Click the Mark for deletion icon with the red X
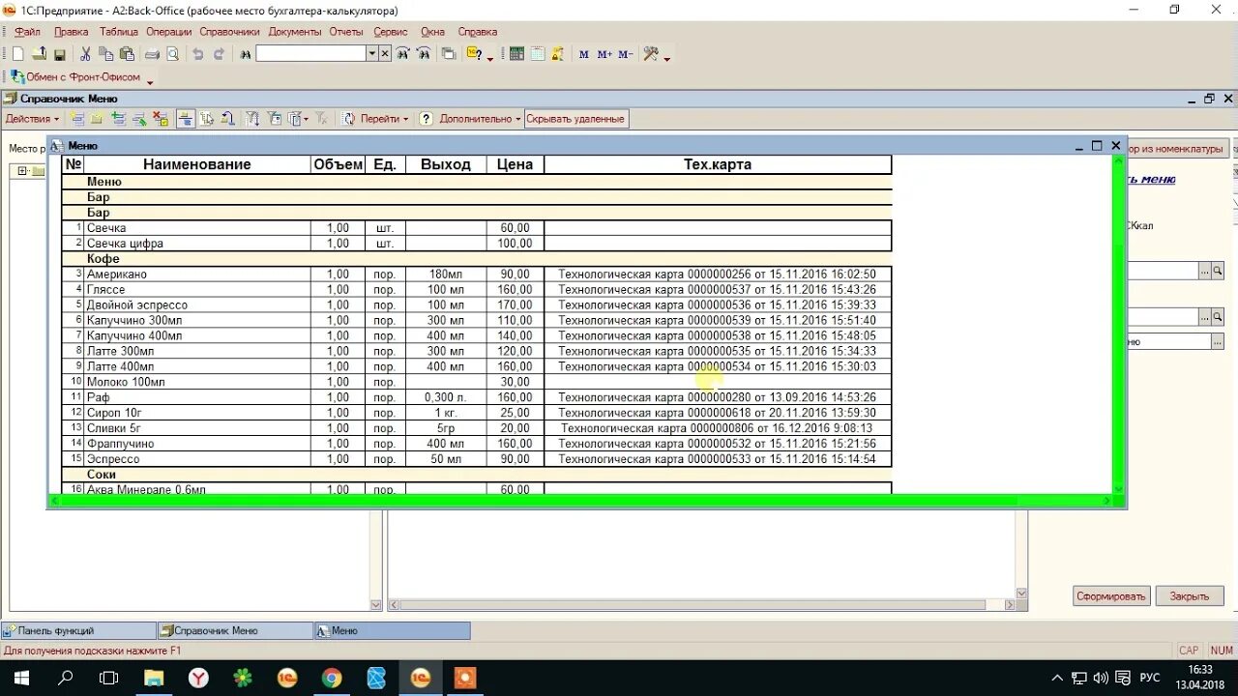The height and width of the screenshot is (696, 1238). (160, 119)
